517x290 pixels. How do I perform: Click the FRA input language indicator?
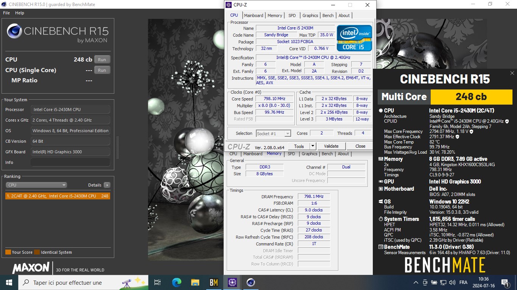point(463,282)
